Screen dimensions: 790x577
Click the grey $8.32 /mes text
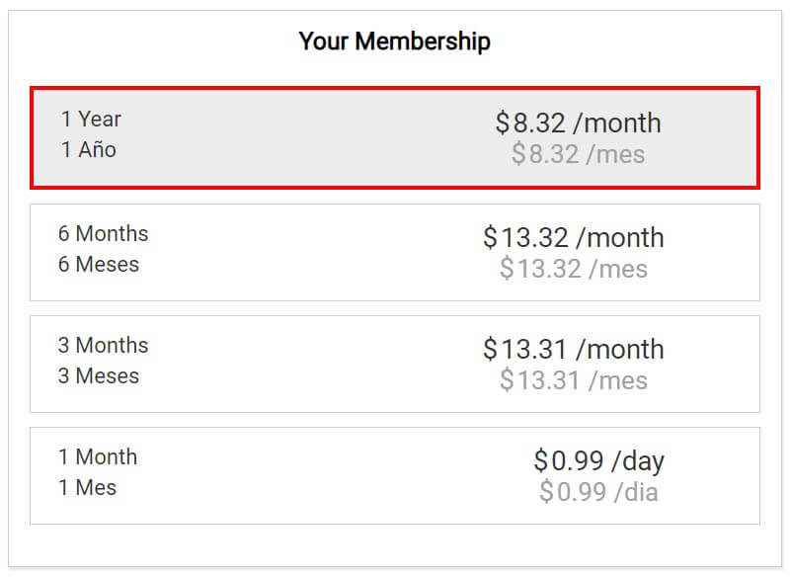coord(578,154)
